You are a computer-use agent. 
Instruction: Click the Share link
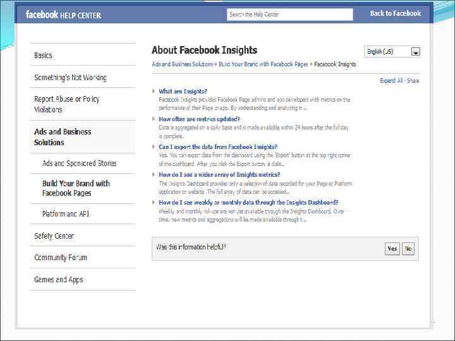413,81
